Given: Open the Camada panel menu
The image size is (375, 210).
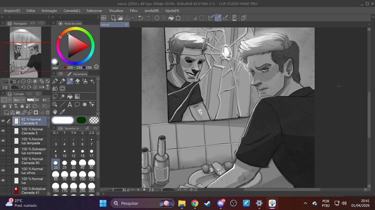Looking at the screenshot, I should point(3,94).
